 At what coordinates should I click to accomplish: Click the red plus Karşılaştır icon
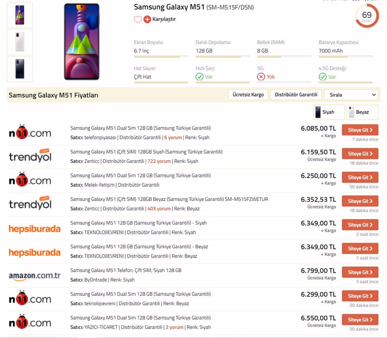point(147,19)
